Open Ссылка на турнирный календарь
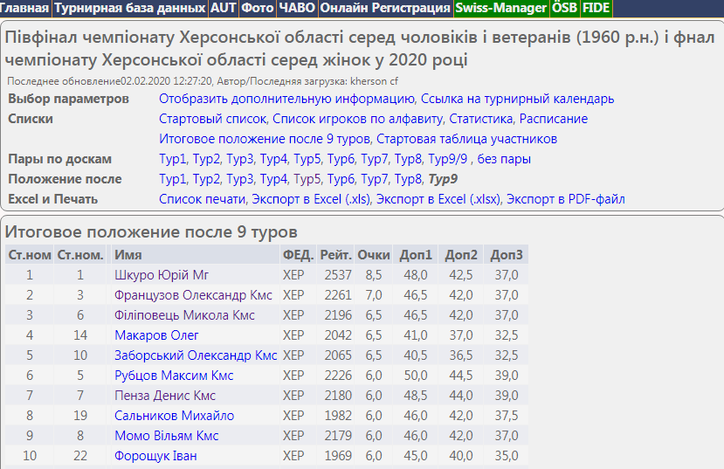This screenshot has height=469, width=724. [x=519, y=99]
